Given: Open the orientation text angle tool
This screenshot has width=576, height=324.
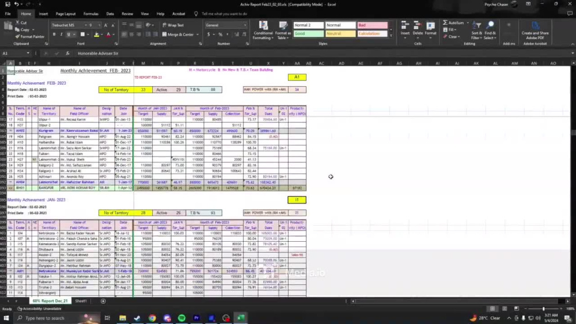Looking at the screenshot, I should (149, 25).
